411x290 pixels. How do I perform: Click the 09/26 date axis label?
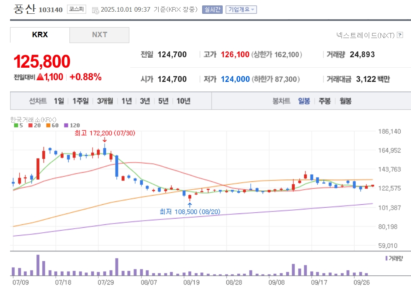pyautogui.click(x=362, y=282)
